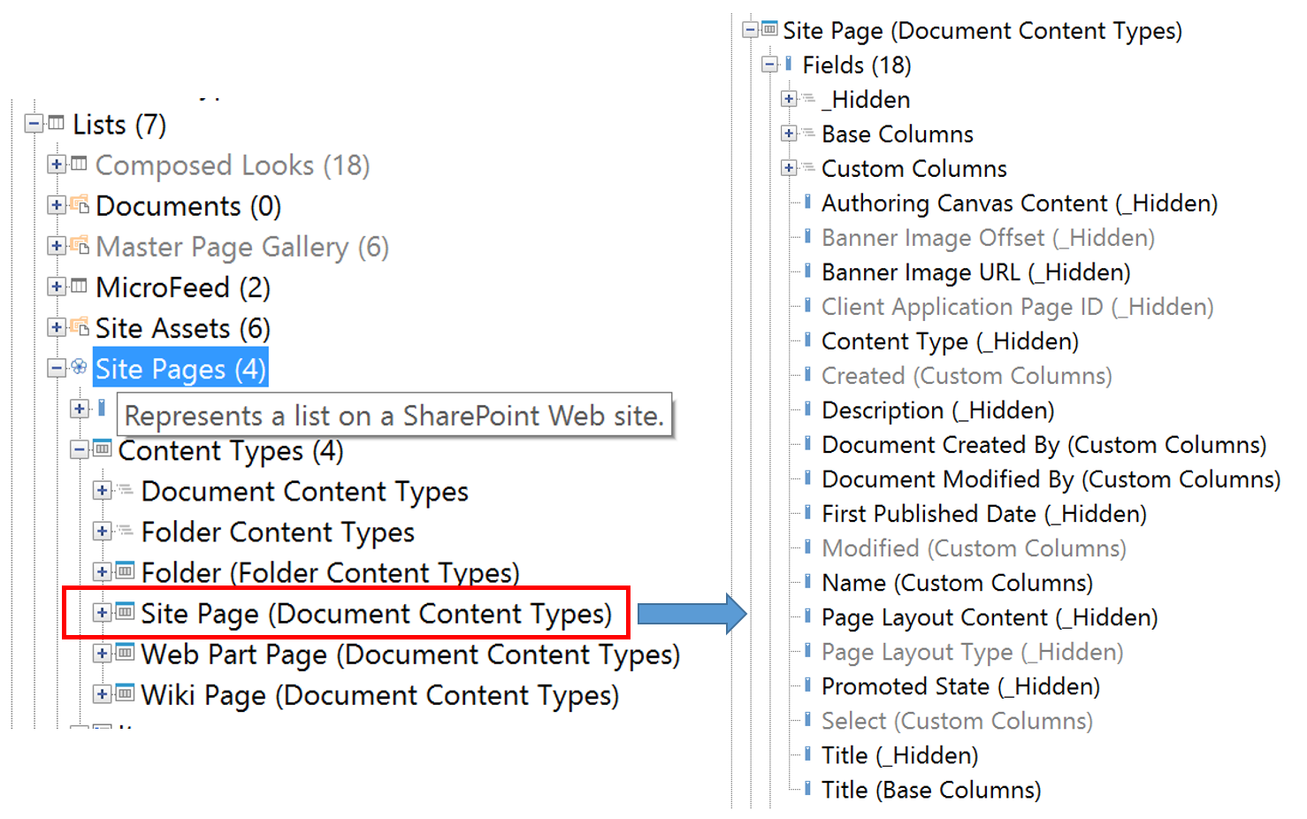Expand Site Page content type in left tree
The image size is (1307, 819).
point(103,612)
